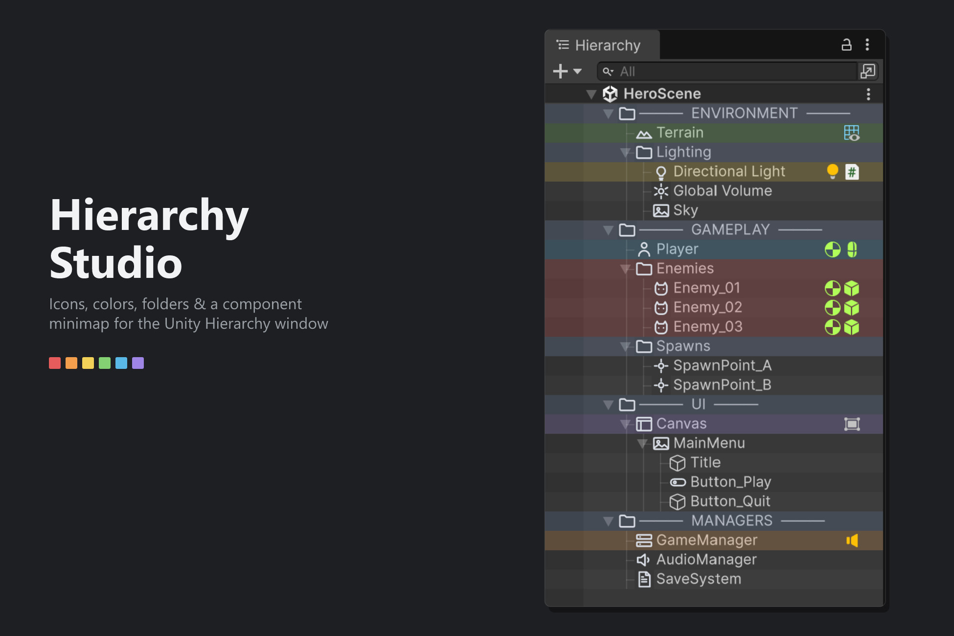Click the ENVIRONMENT folder icon

tap(627, 114)
